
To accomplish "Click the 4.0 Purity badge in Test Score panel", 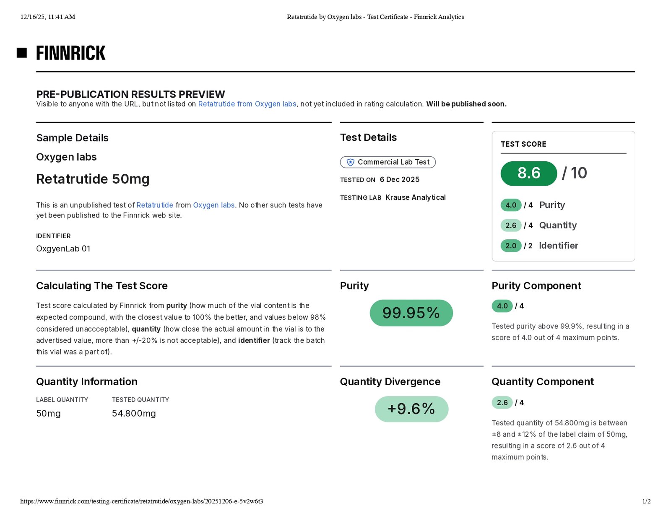I will [510, 205].
